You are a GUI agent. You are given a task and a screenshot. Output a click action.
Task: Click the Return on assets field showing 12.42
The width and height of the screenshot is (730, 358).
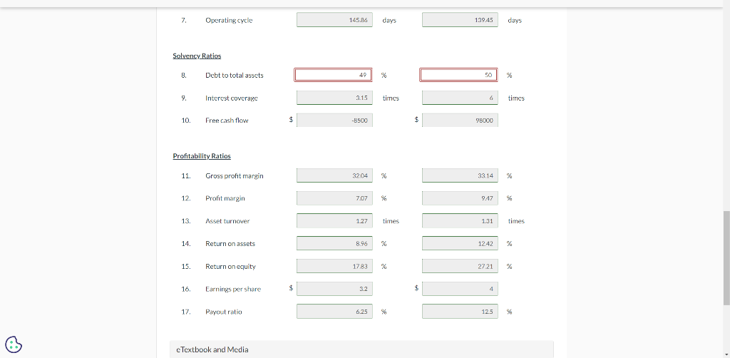460,243
